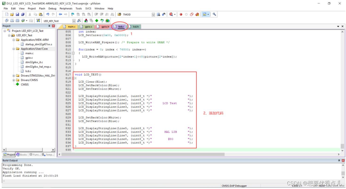
Task: Click the Download to flash LOAD icon
Action: click(x=38, y=20)
